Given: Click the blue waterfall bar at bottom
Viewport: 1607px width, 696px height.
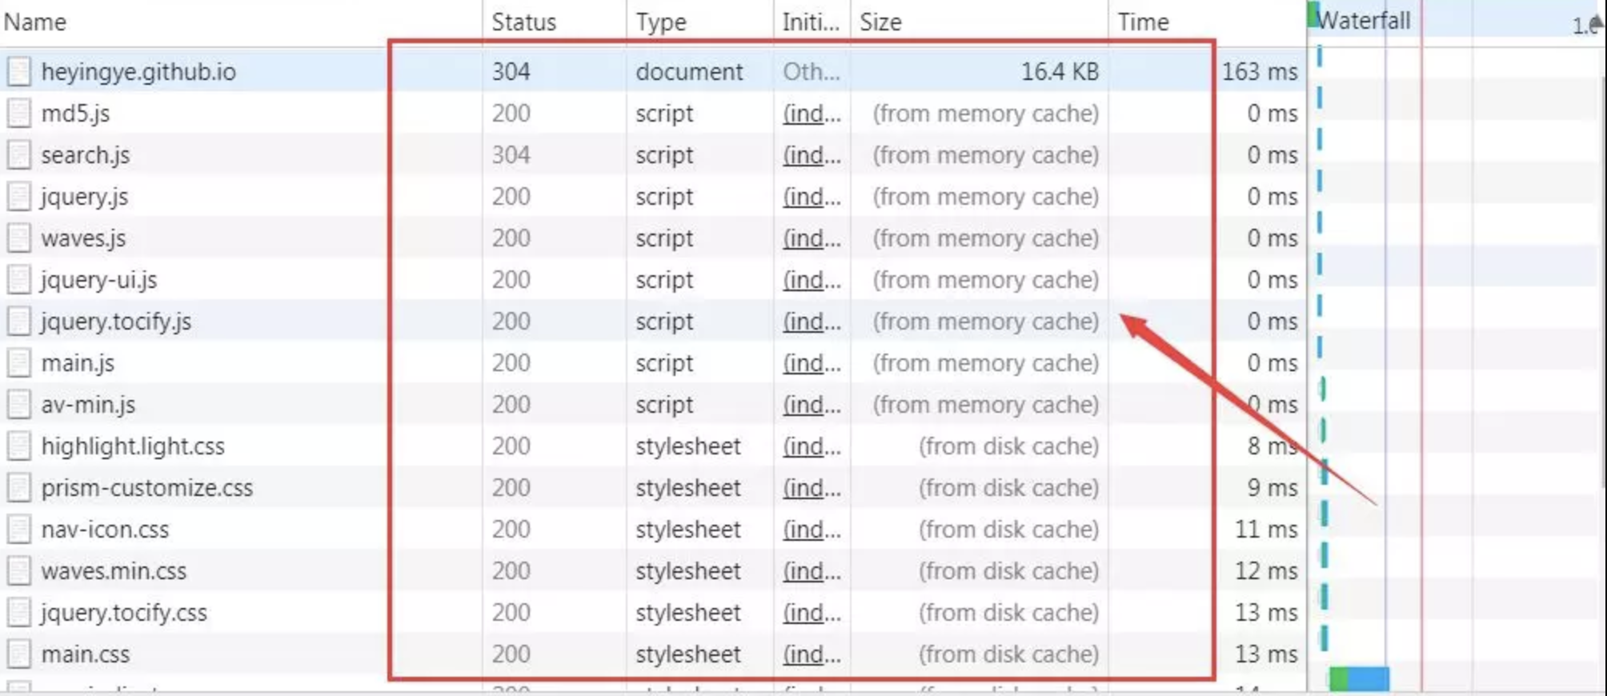Looking at the screenshot, I should coord(1369,678).
